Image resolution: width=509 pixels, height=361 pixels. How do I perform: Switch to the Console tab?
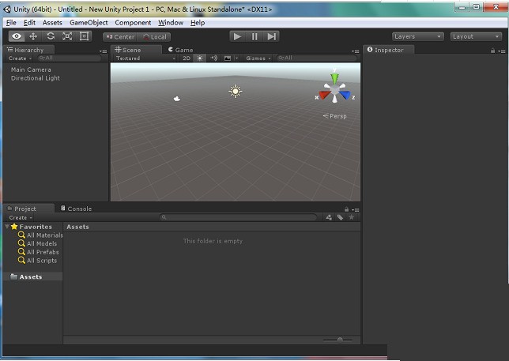click(76, 209)
